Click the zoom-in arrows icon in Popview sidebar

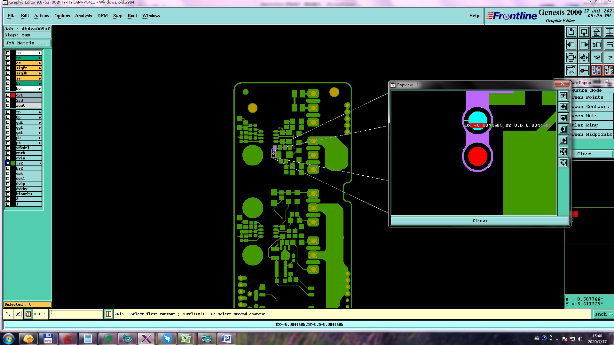[563, 152]
